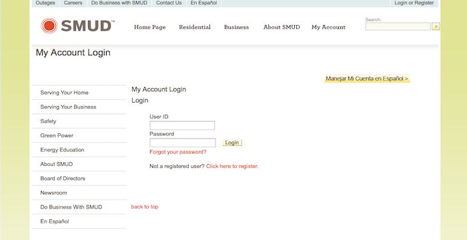Screen dimensions: 467x240
Task: Open the Outages link in top bar
Action: 45,3
